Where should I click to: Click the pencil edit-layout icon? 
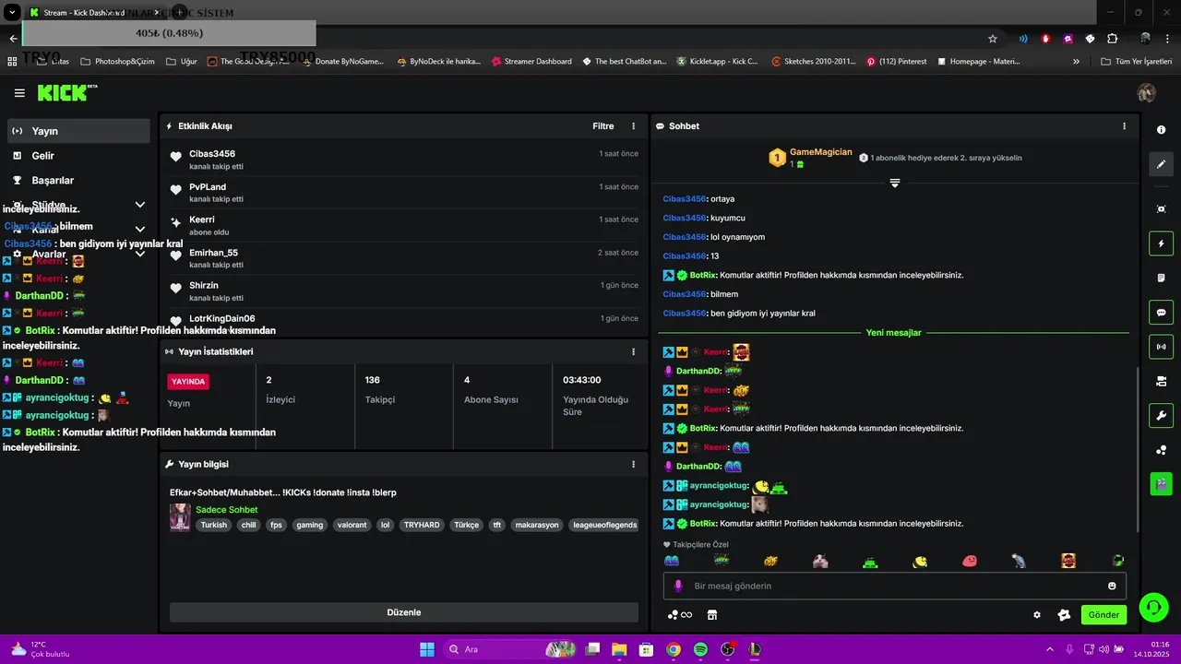click(x=1162, y=164)
